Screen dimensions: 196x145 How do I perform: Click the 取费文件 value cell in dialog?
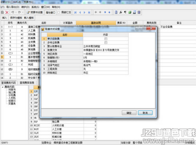tap(105, 50)
